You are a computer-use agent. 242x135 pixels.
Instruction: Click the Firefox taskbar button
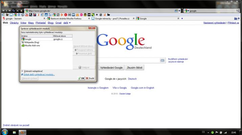click(x=22, y=132)
